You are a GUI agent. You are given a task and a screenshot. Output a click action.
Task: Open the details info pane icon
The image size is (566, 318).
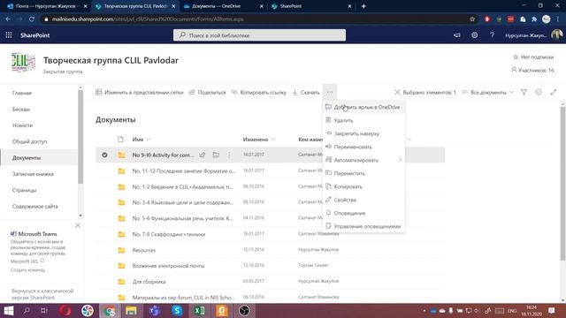[539, 92]
